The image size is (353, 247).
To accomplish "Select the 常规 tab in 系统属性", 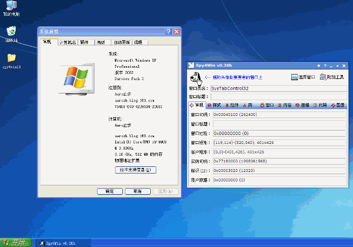I will [x=49, y=42].
